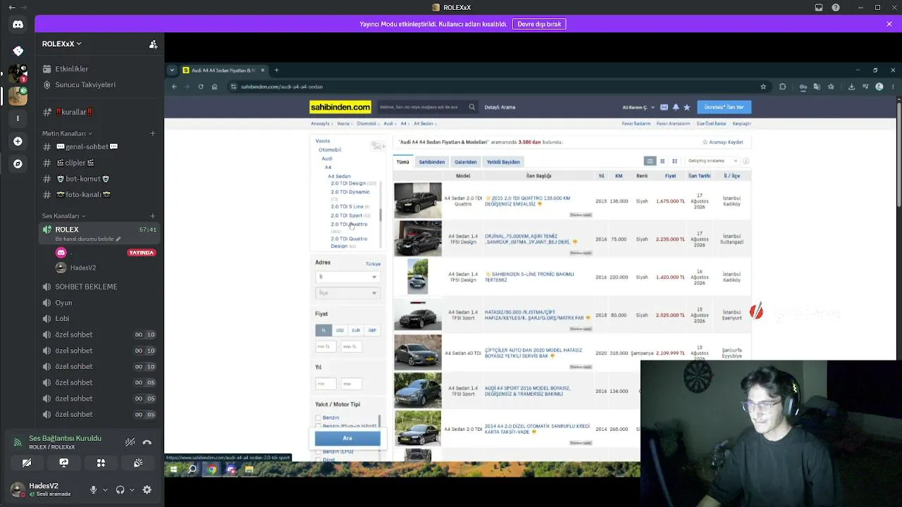The image size is (902, 507).
Task: Deafen audio with the headphone icon
Action: [120, 490]
